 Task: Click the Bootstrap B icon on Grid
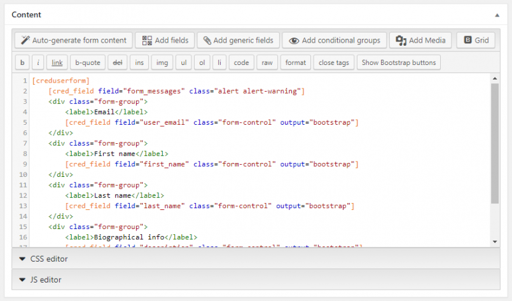click(x=468, y=40)
